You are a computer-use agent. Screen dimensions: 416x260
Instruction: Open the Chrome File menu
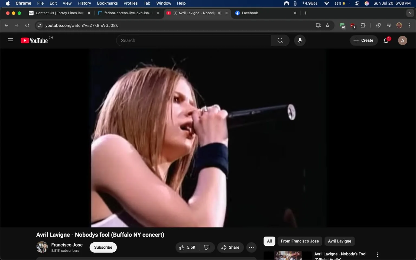(x=40, y=3)
